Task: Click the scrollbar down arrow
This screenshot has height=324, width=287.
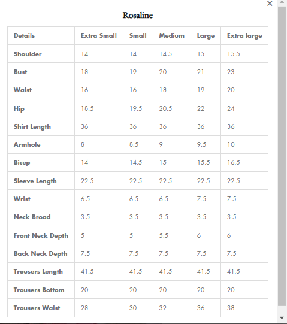Action: pyautogui.click(x=282, y=318)
